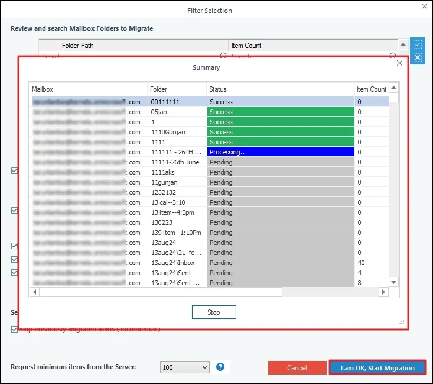Click the Cancel button
433x384 pixels.
pyautogui.click(x=297, y=368)
